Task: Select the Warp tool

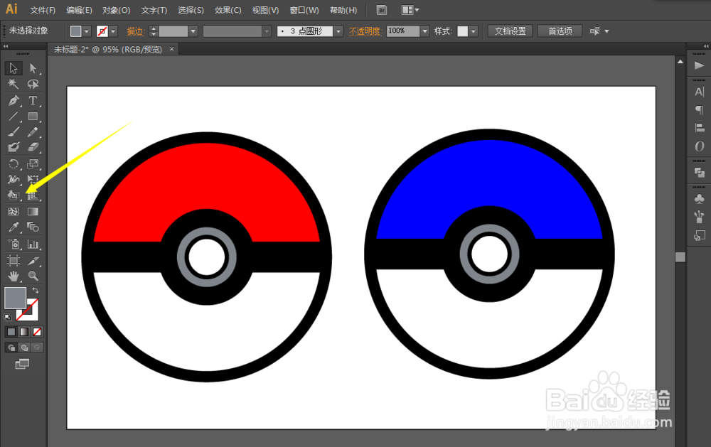Action: [x=13, y=180]
